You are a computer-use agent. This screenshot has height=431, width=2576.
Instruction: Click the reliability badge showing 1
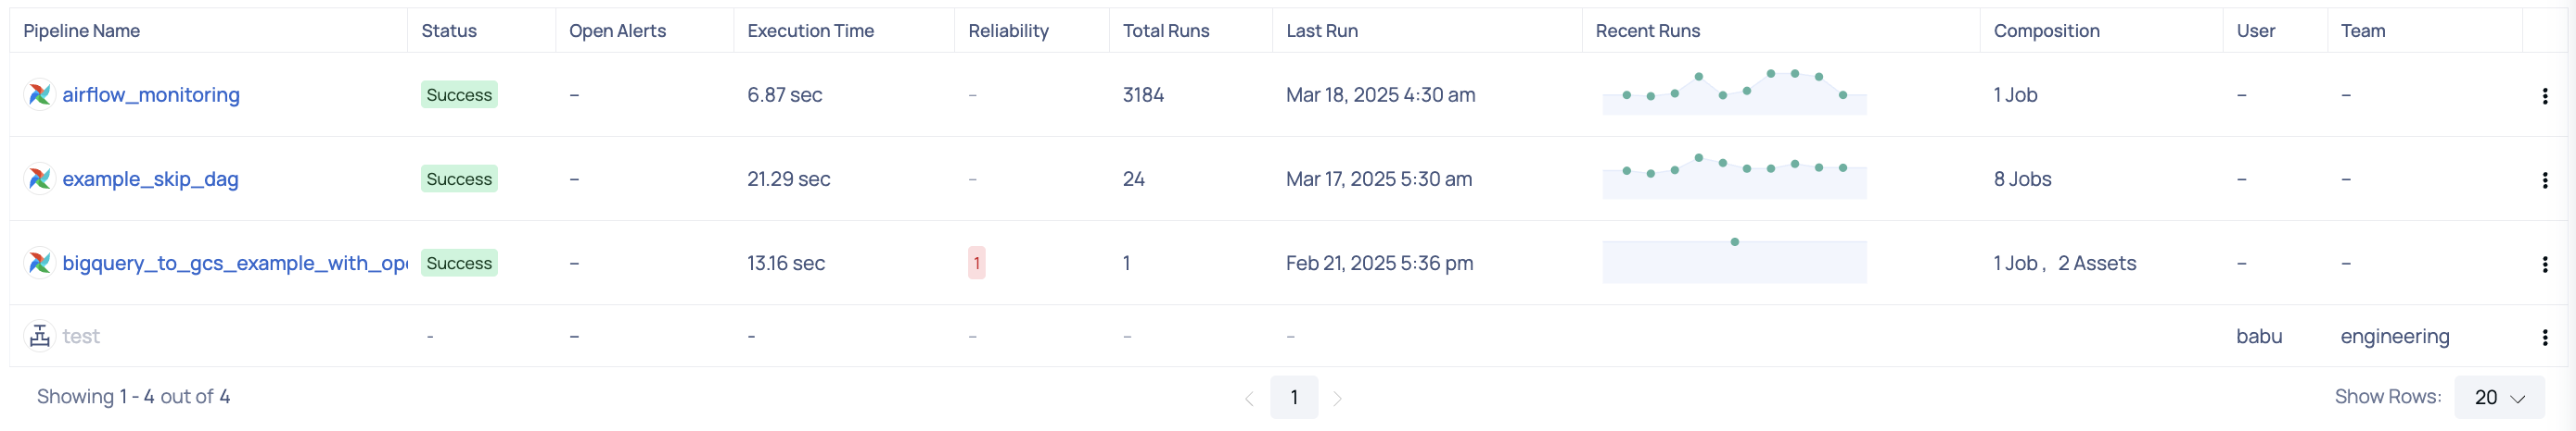(976, 263)
